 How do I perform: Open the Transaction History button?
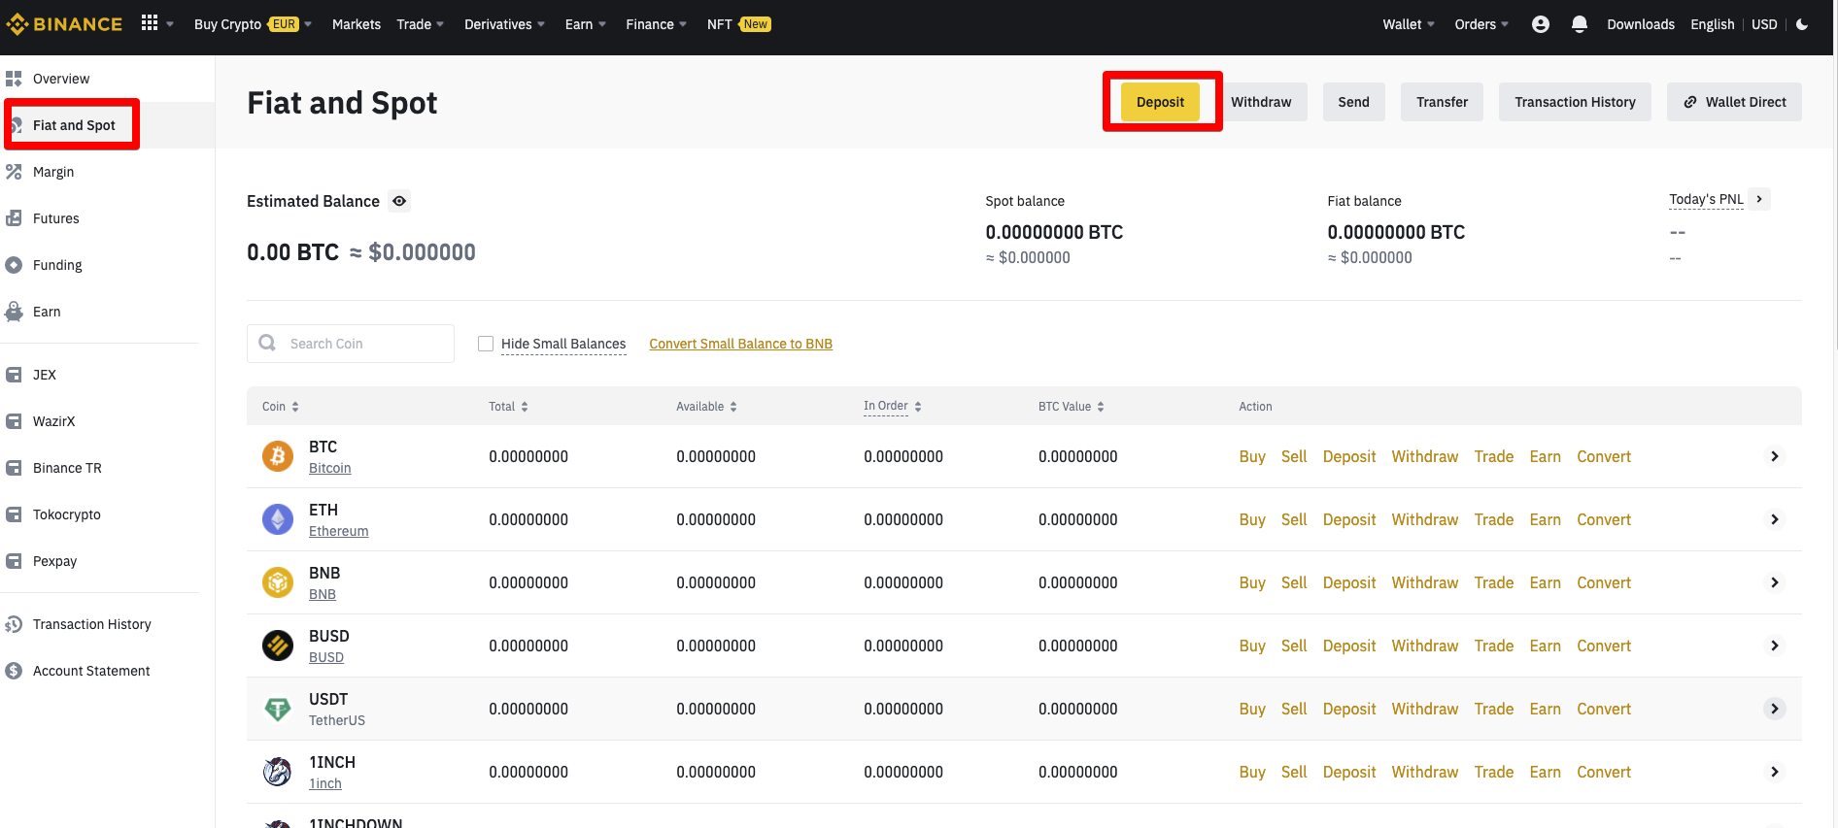click(x=1575, y=102)
